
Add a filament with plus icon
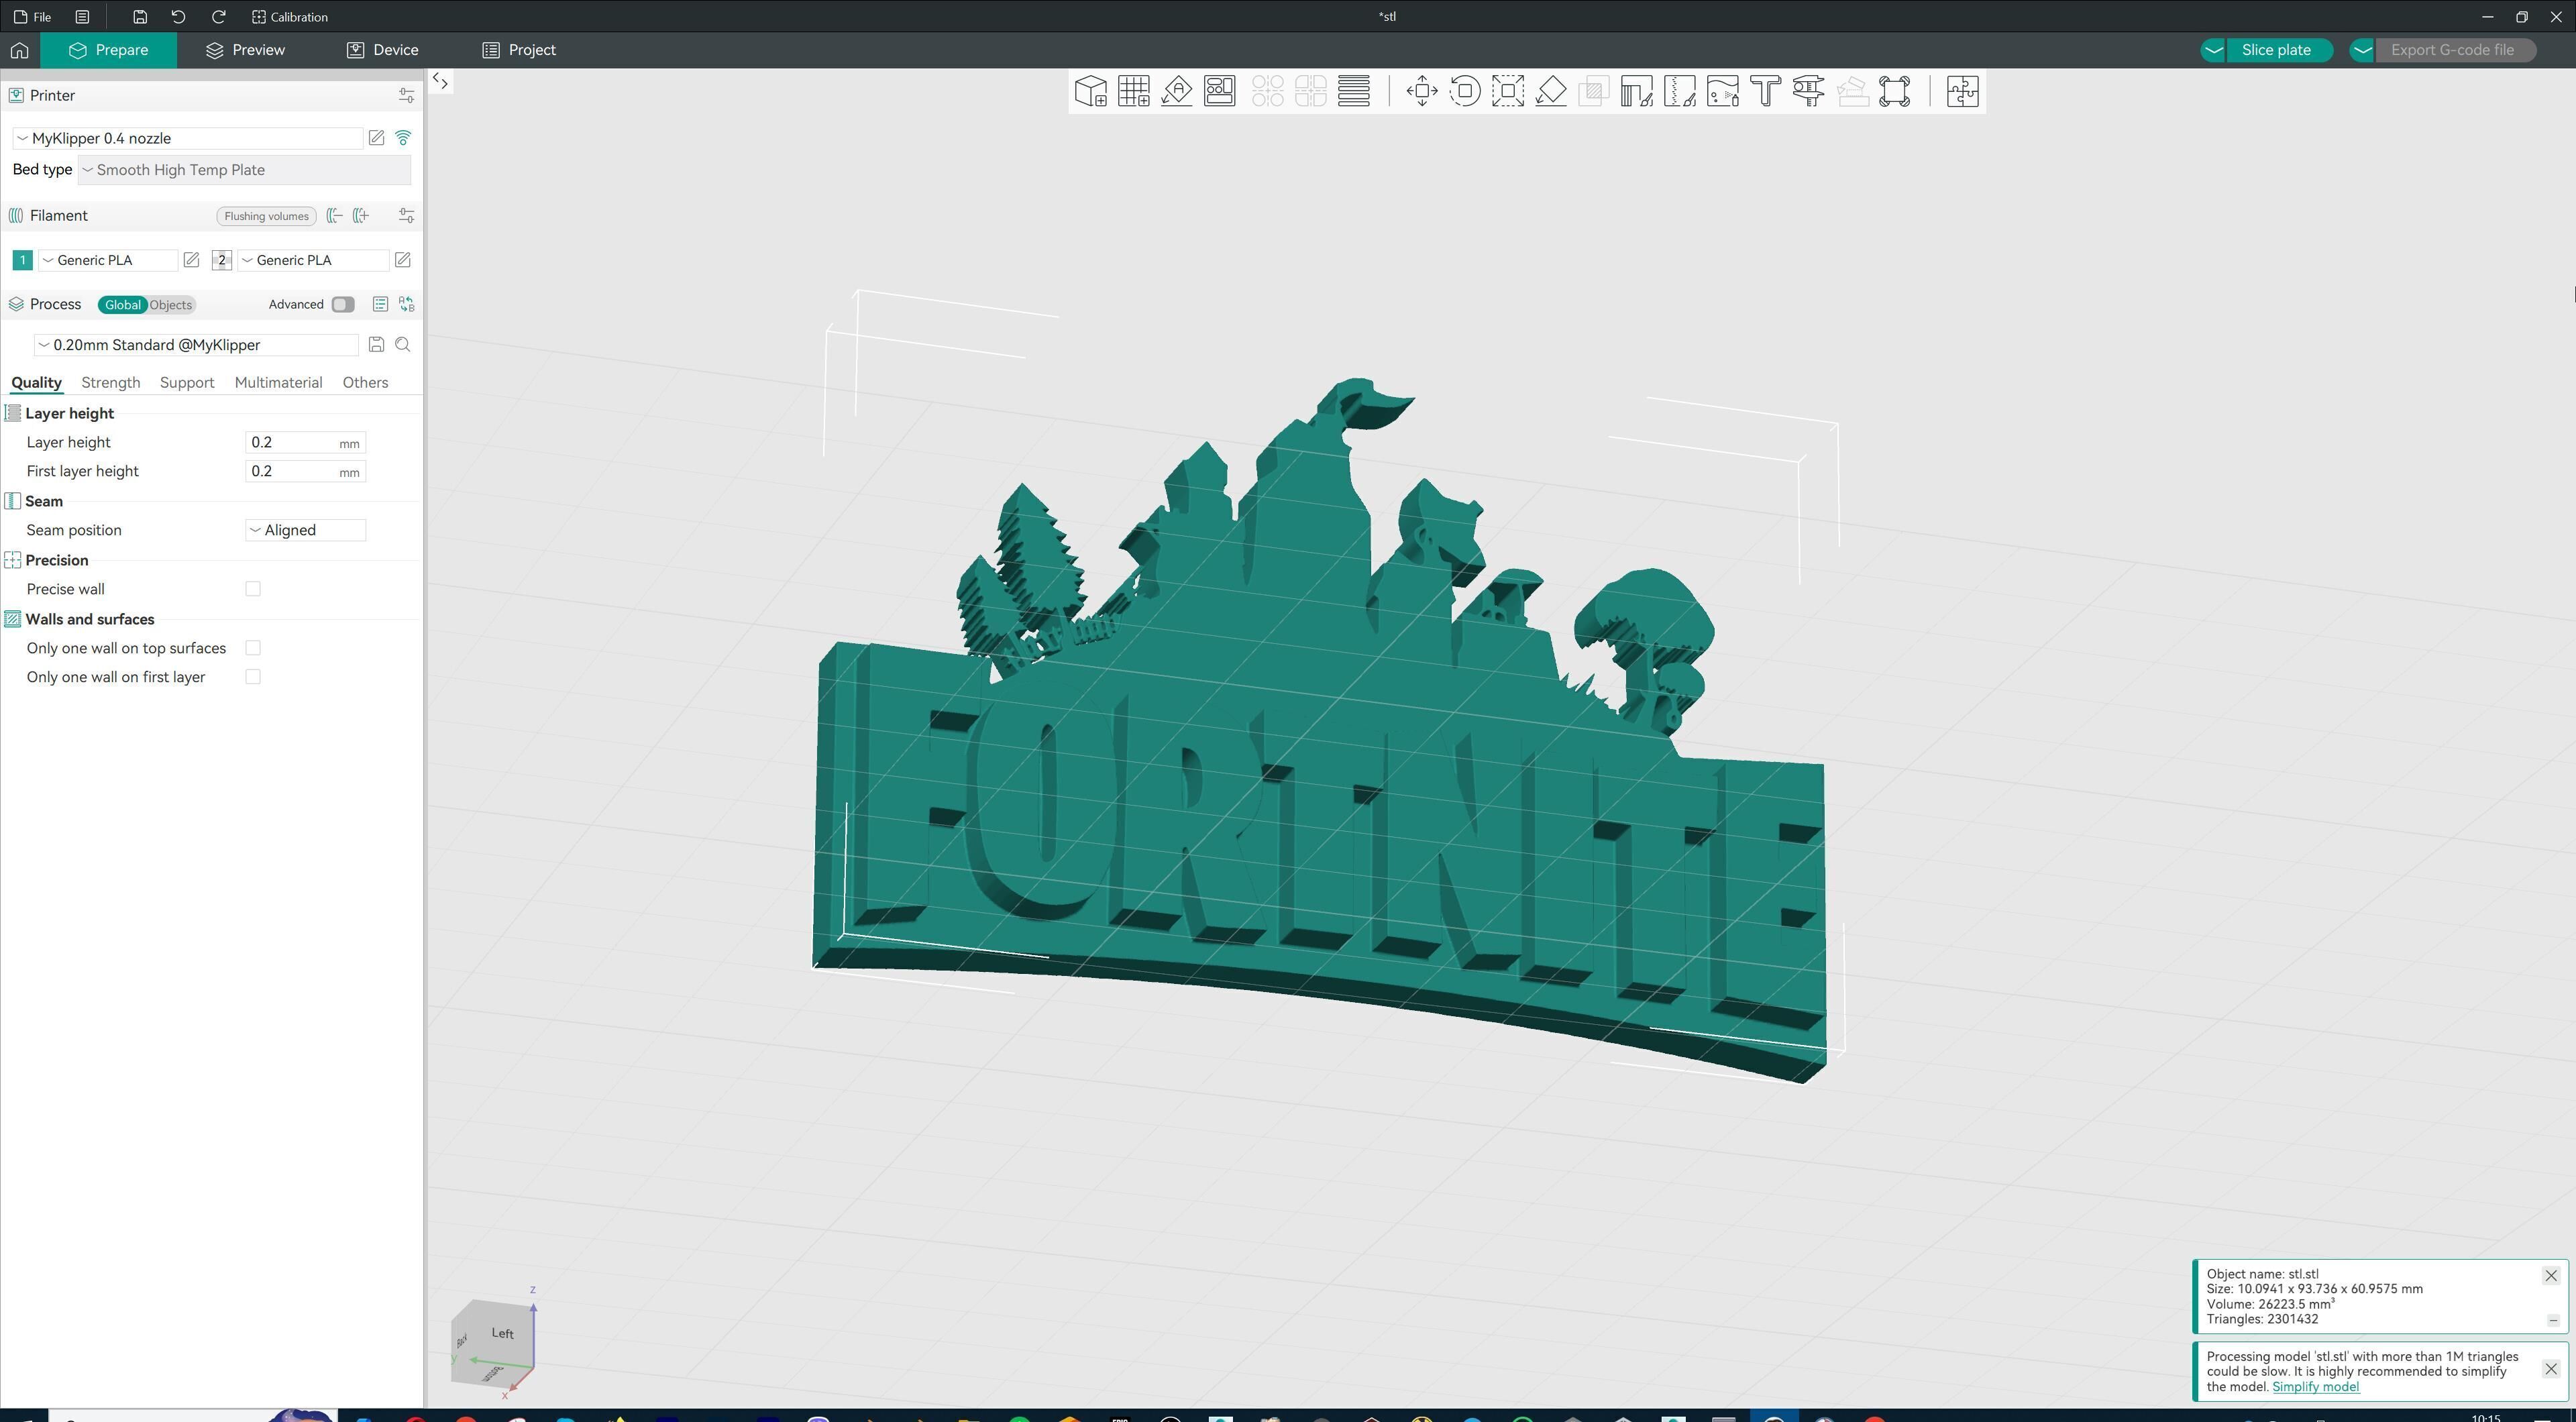(x=361, y=216)
